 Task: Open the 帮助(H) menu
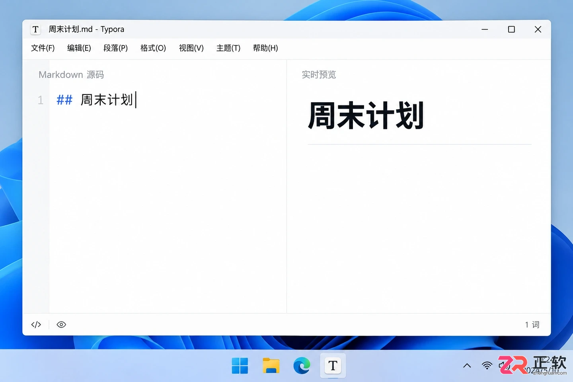pyautogui.click(x=265, y=48)
